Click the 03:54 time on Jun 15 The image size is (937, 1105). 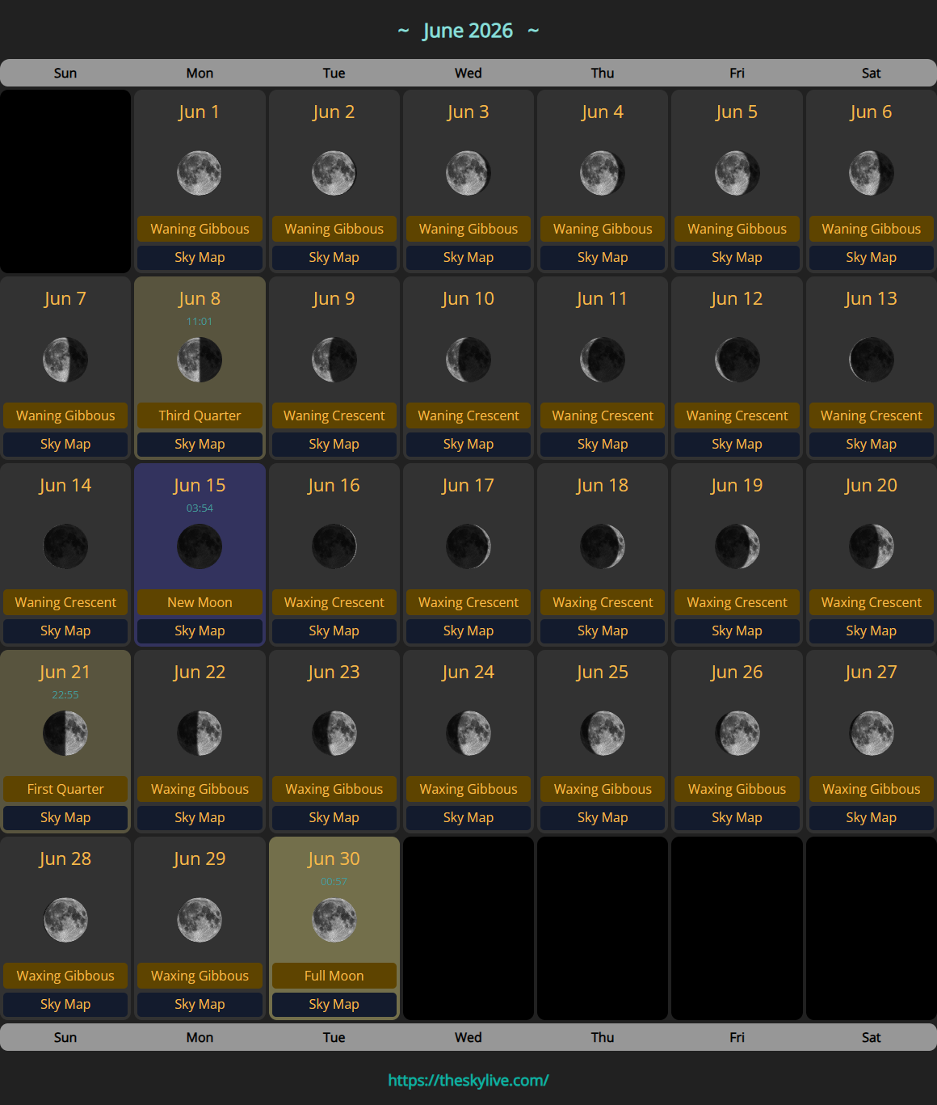[x=200, y=508]
